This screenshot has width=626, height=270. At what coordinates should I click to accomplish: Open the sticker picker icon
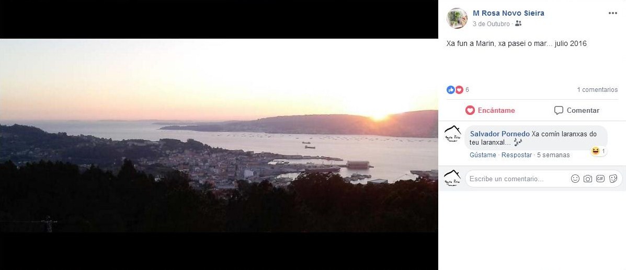click(613, 179)
